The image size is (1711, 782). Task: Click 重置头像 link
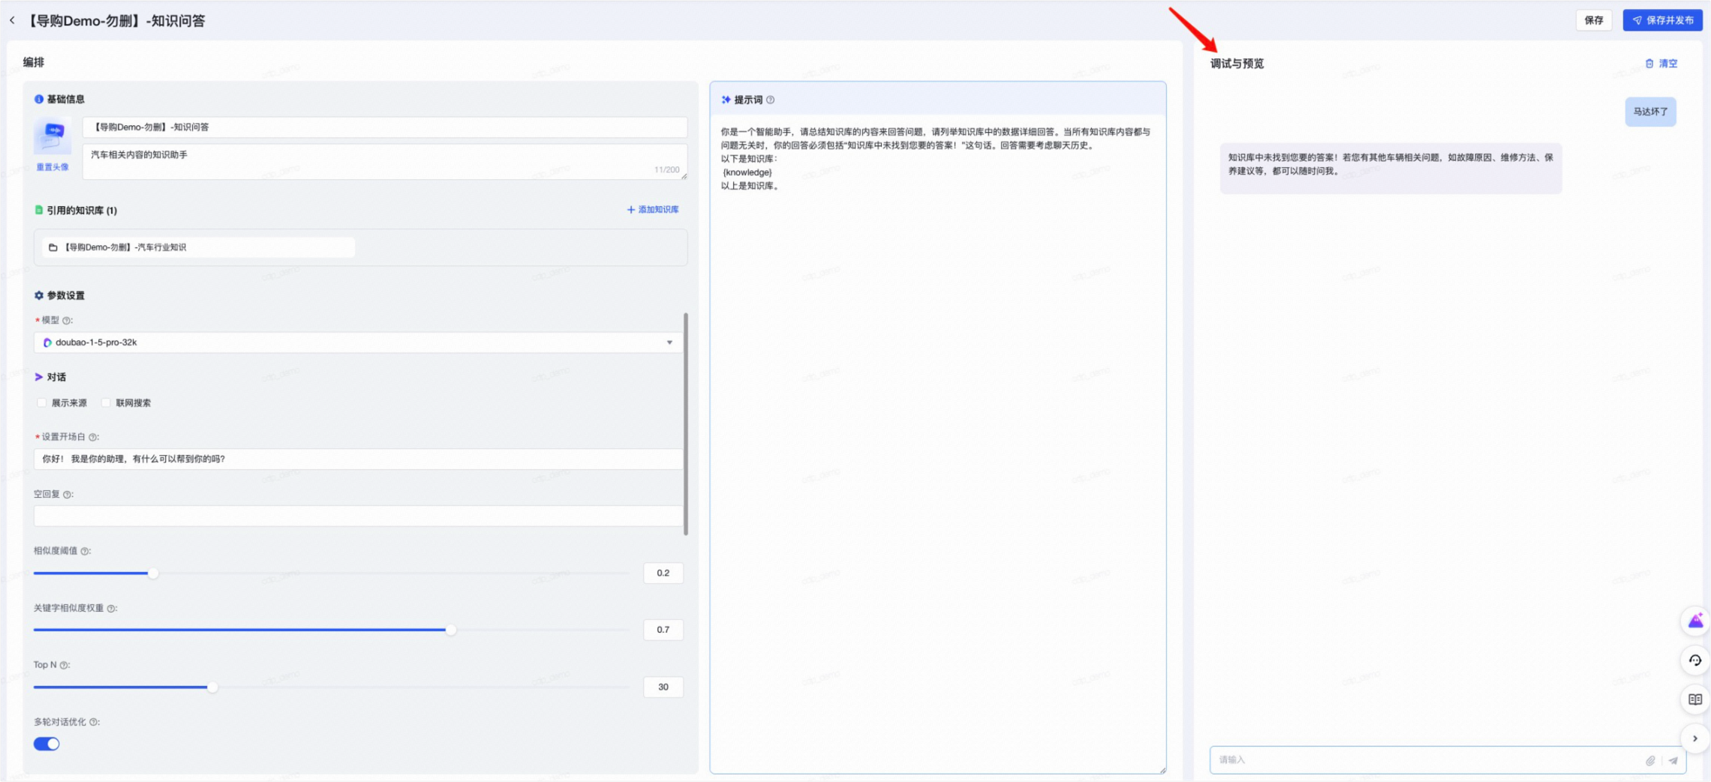tap(53, 167)
